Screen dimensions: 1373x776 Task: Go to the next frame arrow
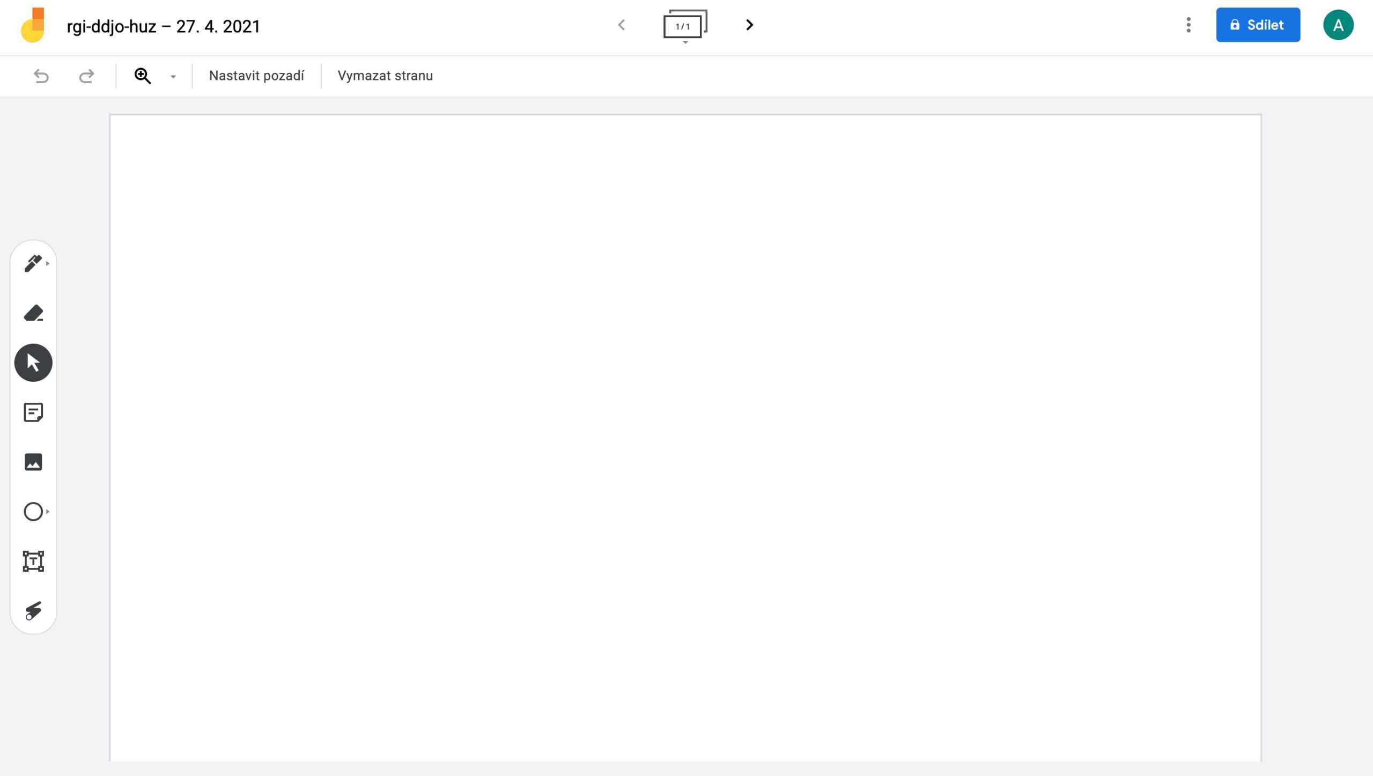tap(749, 25)
